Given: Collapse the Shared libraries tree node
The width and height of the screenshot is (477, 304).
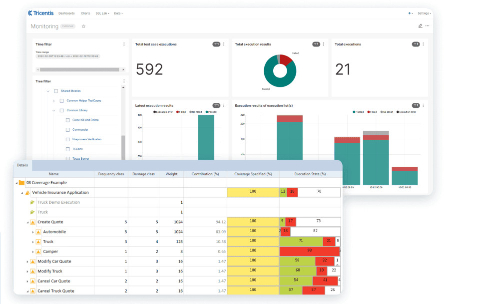Looking at the screenshot, I should pyautogui.click(x=47, y=91).
